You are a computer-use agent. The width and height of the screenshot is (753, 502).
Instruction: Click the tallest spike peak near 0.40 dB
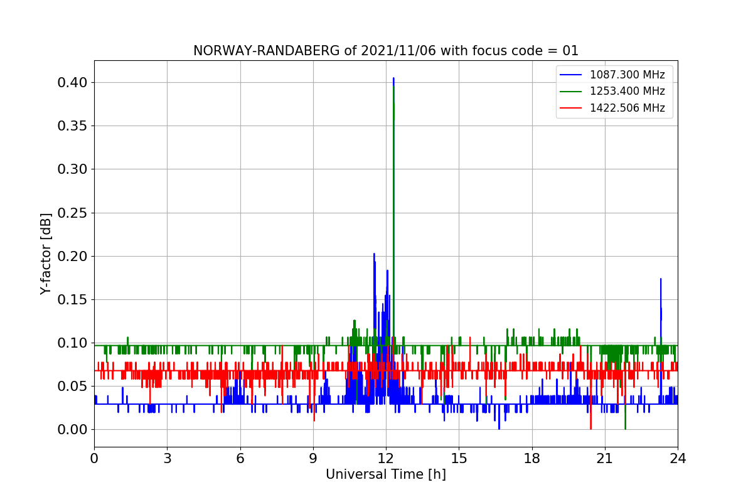coord(393,79)
